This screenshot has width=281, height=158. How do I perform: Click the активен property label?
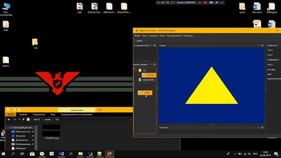(x=271, y=69)
